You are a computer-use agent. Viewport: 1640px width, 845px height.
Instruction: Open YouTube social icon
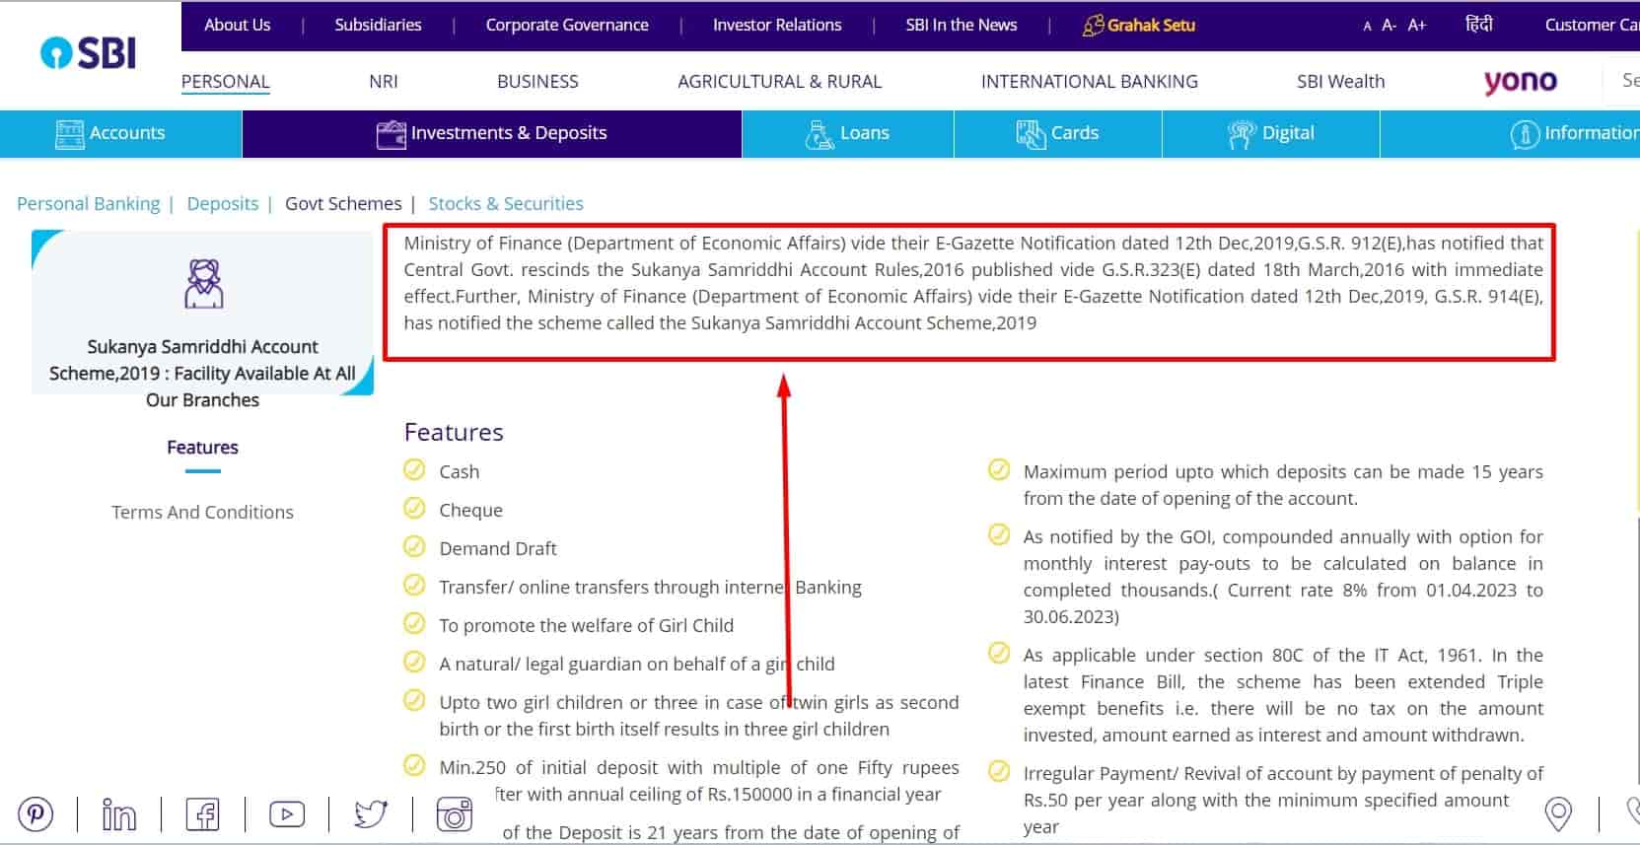coord(287,814)
